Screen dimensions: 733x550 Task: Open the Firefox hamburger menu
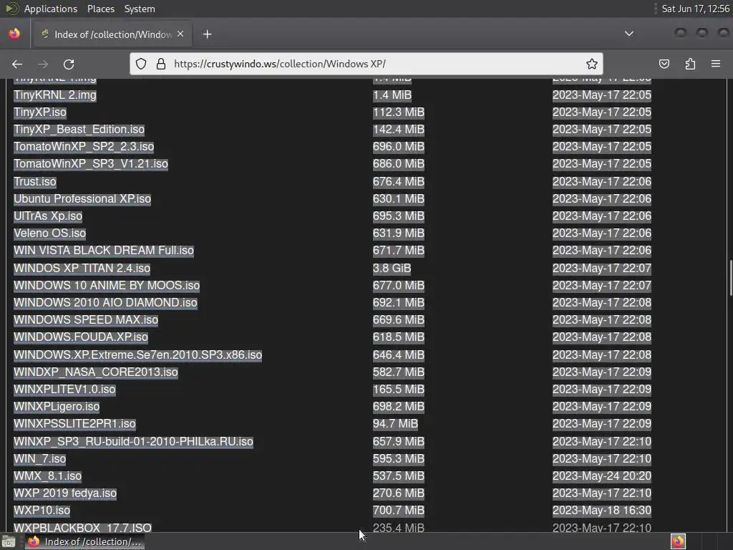pos(716,64)
